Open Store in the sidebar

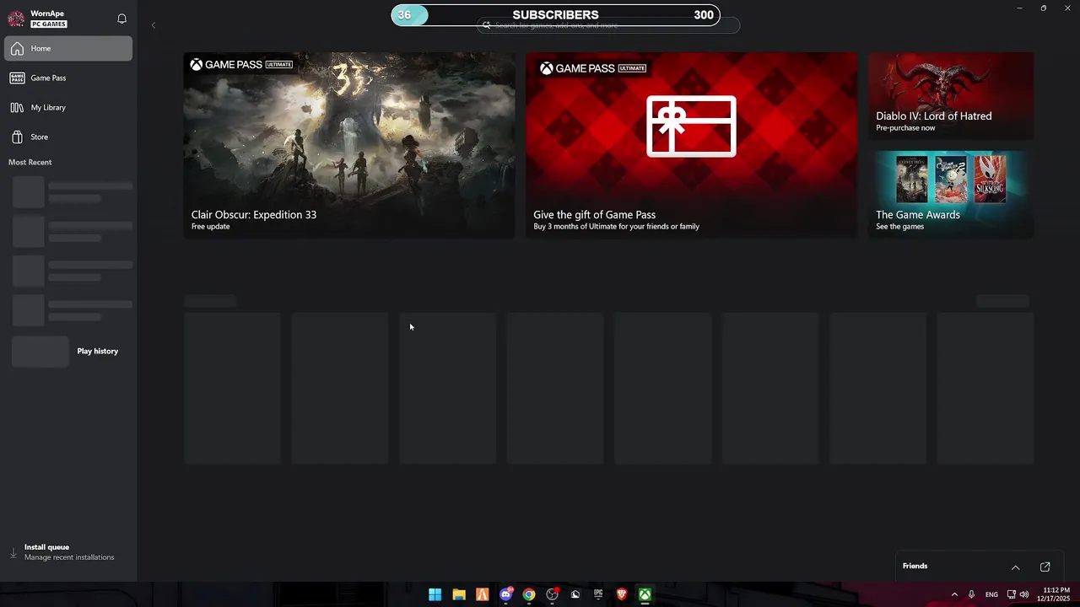[68, 137]
